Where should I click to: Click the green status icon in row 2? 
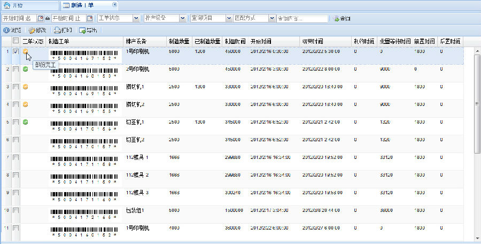coord(26,69)
